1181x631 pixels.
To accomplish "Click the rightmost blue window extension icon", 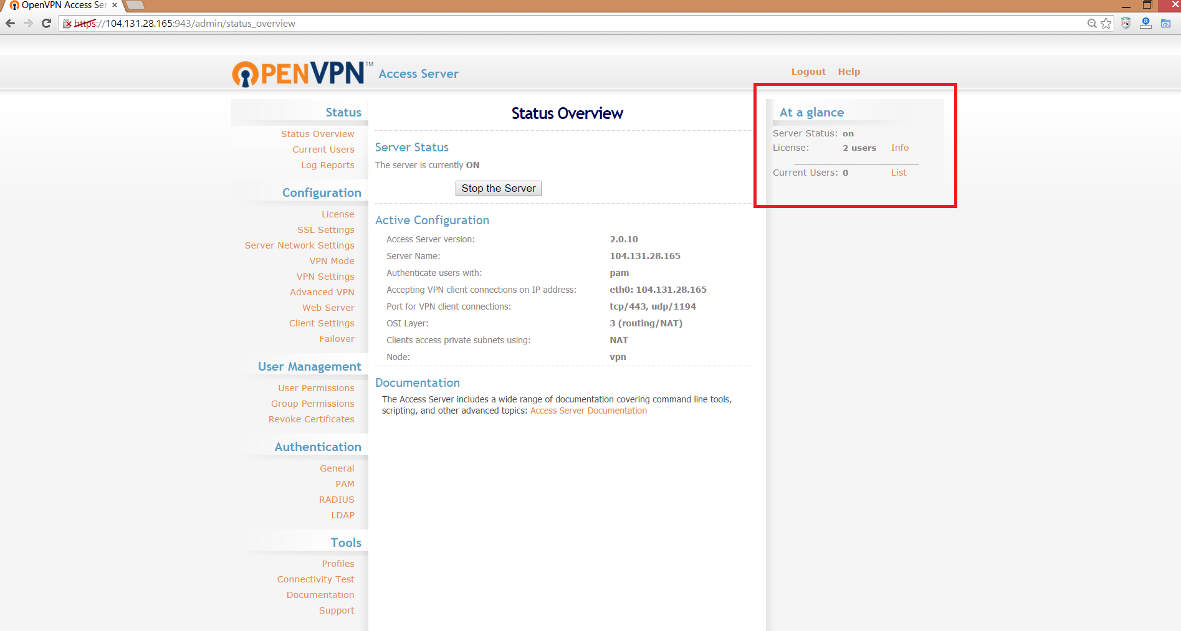I will tap(1165, 24).
